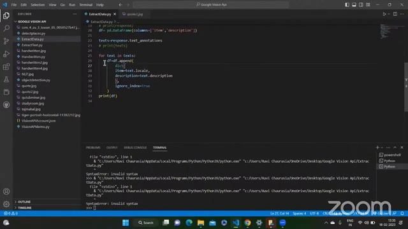Open VisionAPIAccount.json file
Screen dimensions: 408x229
[x=38, y=121]
